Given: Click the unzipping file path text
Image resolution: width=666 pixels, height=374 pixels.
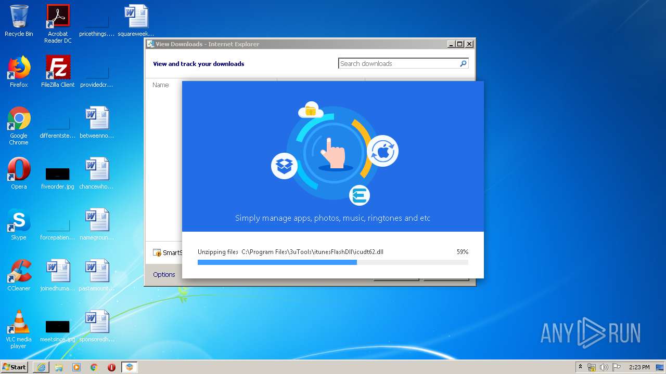Looking at the screenshot, I should point(312,252).
